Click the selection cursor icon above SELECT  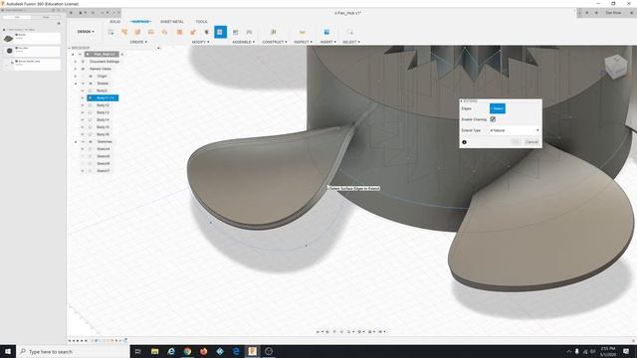[x=350, y=32]
